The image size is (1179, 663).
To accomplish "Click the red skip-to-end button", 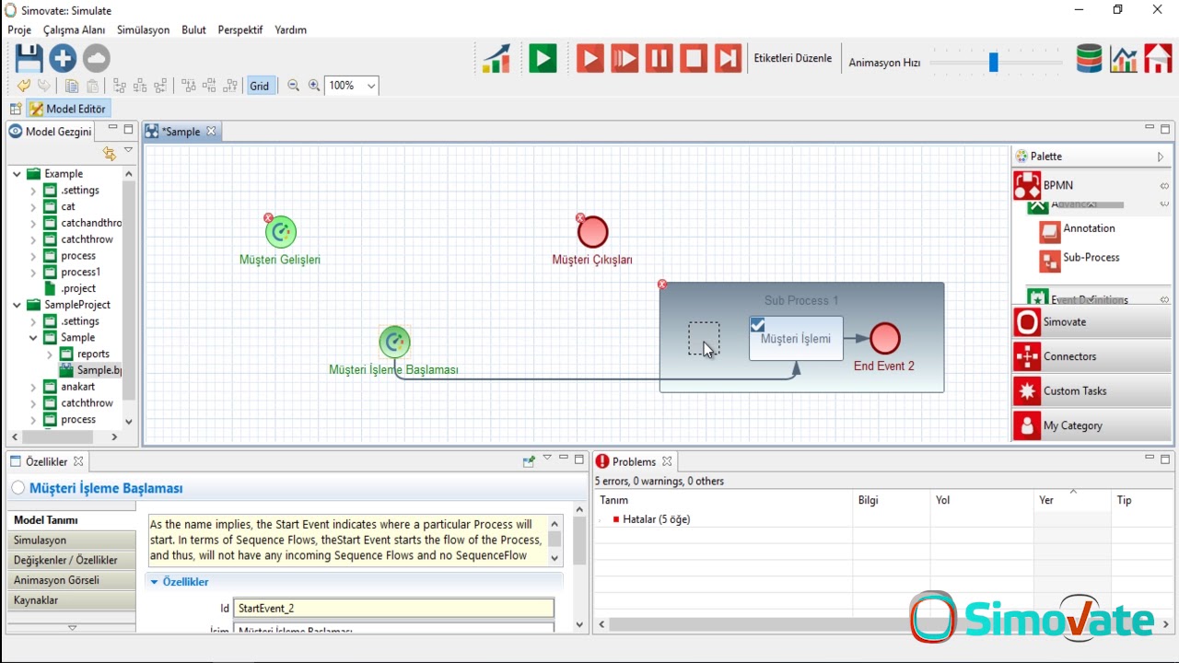I will pos(728,59).
